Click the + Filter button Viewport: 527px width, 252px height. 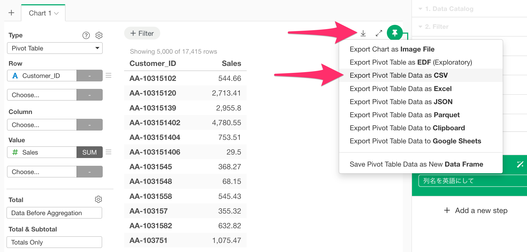click(142, 33)
